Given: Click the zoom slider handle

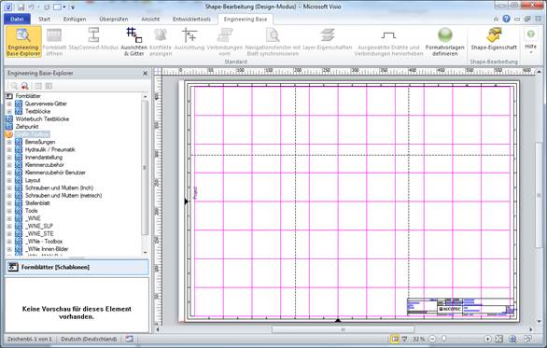Looking at the screenshot, I should coord(444,339).
